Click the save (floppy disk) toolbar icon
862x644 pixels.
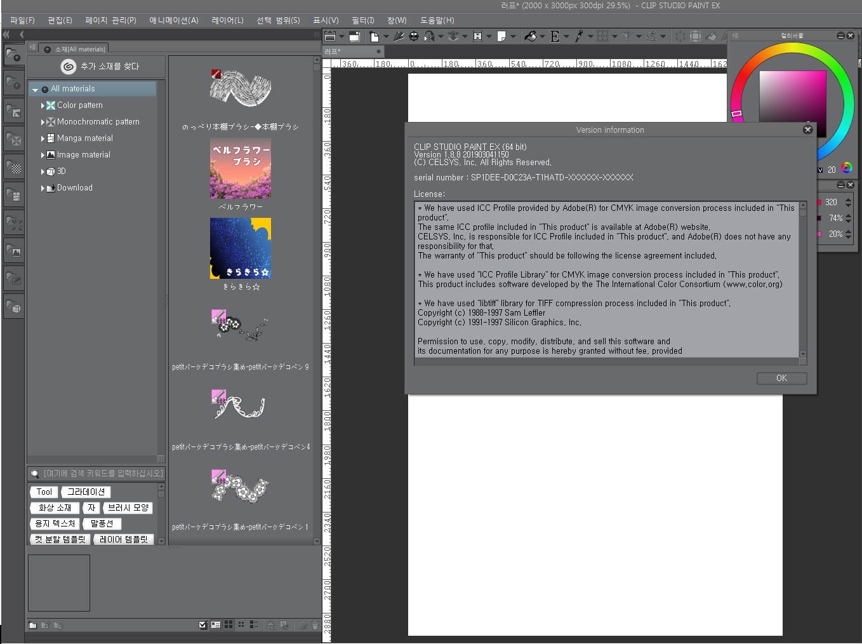coord(354,37)
